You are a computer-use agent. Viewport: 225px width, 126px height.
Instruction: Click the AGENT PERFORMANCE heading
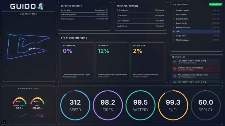(128, 6)
